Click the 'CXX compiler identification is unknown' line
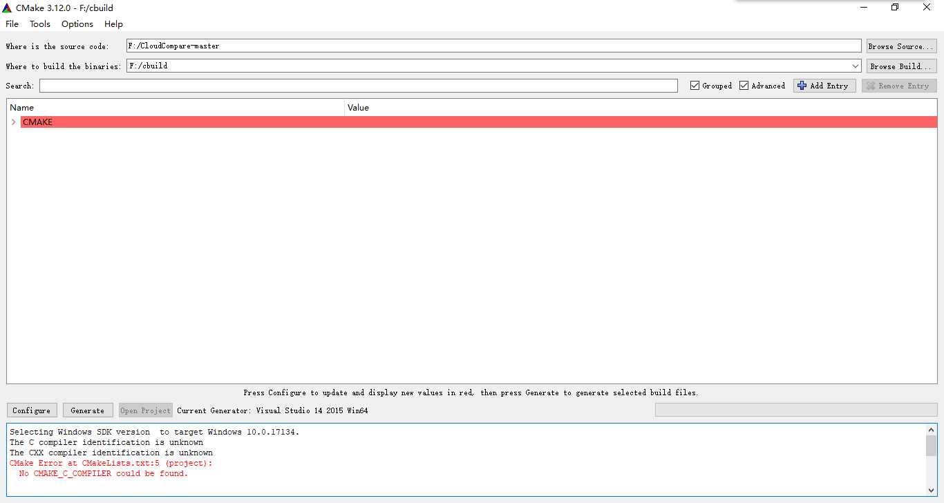944x503 pixels. (111, 453)
